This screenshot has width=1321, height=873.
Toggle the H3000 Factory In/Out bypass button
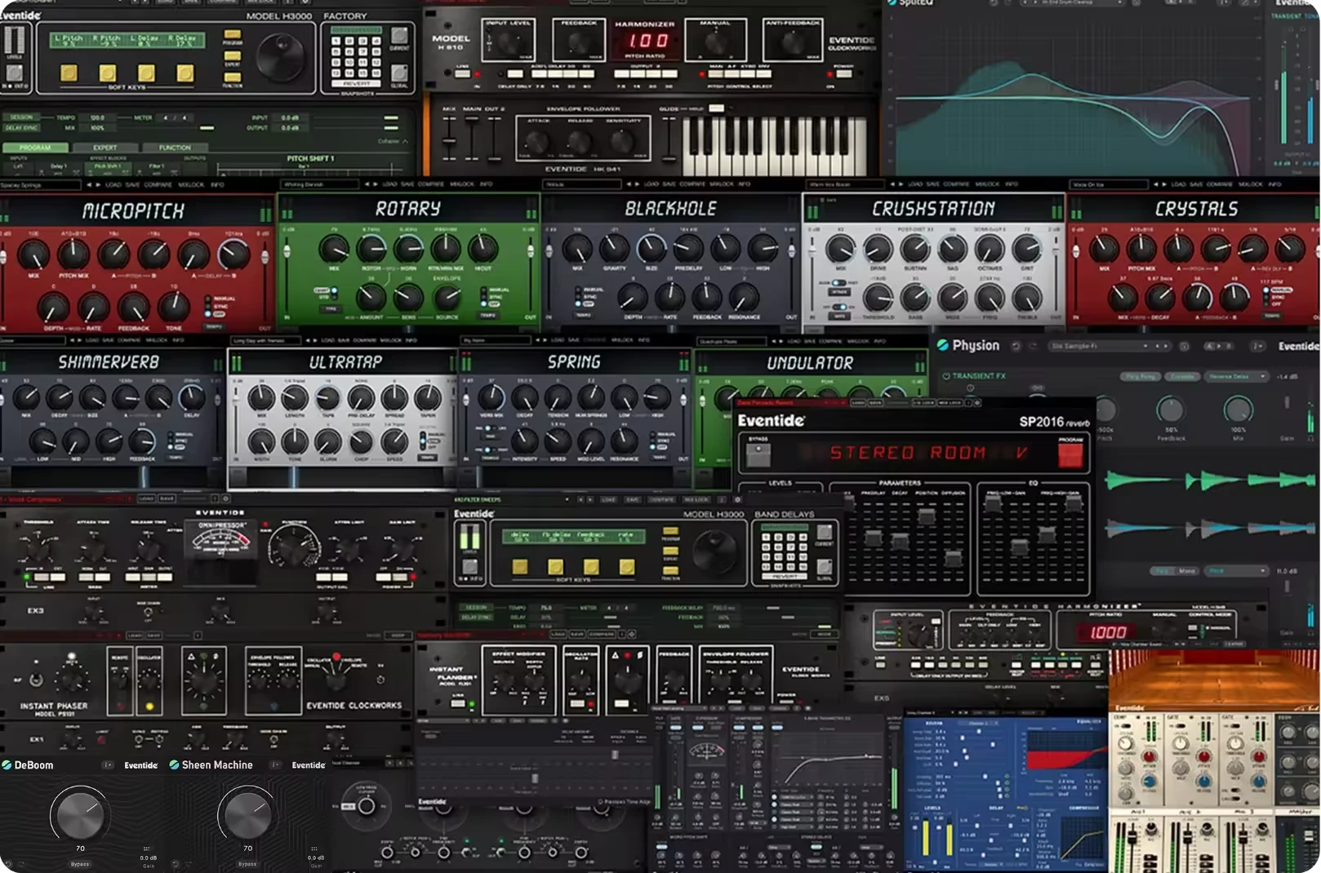point(14,74)
